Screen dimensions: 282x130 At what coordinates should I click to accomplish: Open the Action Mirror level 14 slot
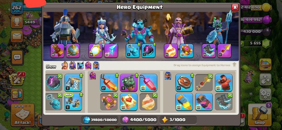point(95,51)
